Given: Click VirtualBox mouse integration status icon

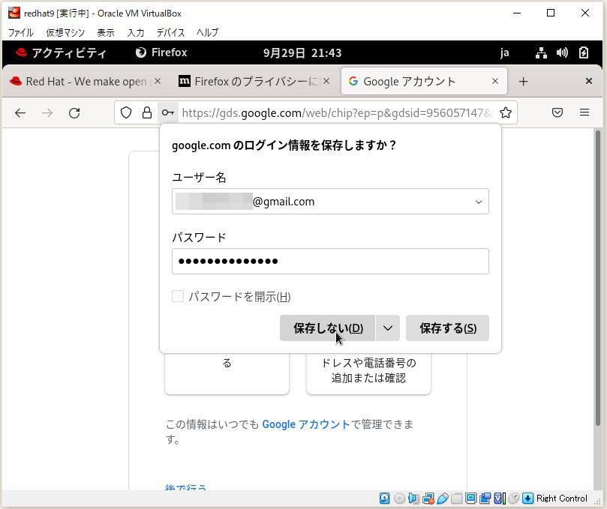Looking at the screenshot, I should (x=514, y=499).
